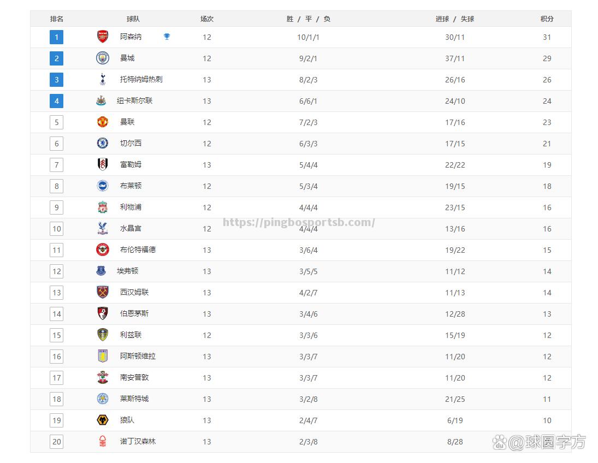
Task: Click the 场次 column header
Action: 207,19
